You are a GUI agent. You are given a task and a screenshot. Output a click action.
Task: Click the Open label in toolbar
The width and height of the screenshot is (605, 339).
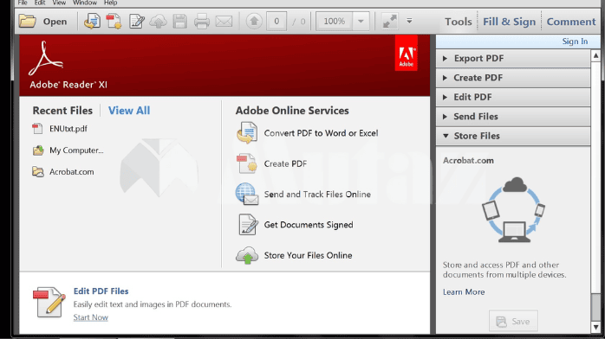coord(55,22)
